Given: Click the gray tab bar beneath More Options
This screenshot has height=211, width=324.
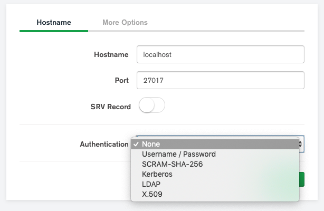Looking at the screenshot, I should 196,31.
